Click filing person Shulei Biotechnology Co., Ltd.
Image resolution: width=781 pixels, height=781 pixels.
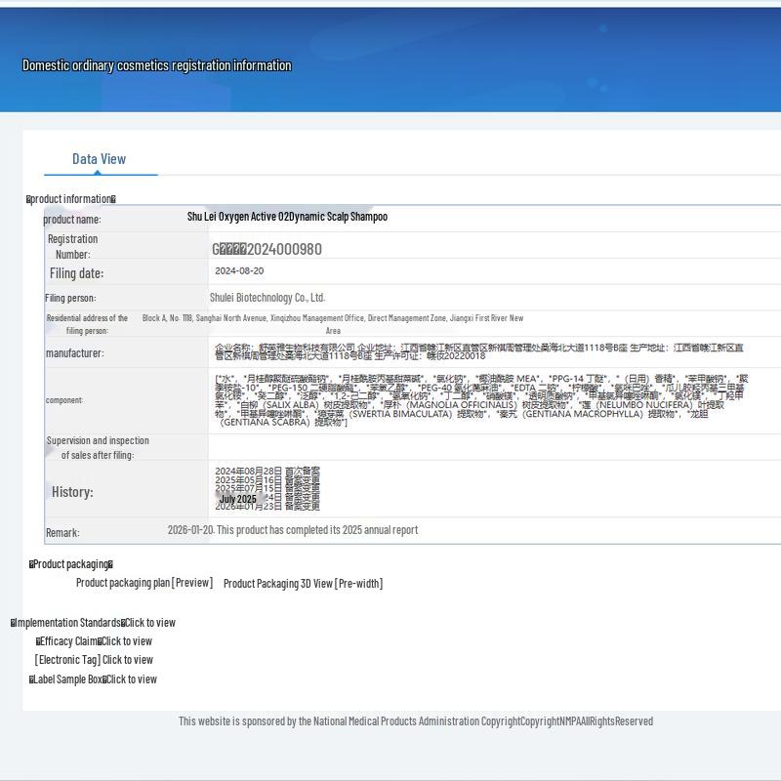[267, 298]
